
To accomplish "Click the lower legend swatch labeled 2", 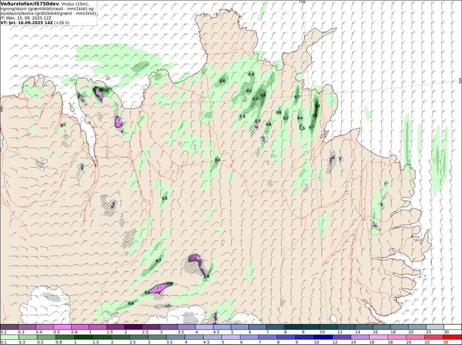I will [x=120, y=337].
